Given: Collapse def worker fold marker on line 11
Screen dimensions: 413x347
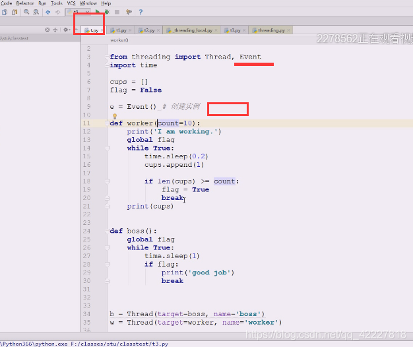Looking at the screenshot, I should [x=107, y=123].
